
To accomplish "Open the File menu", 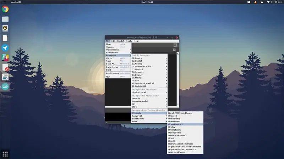I will [108, 41].
